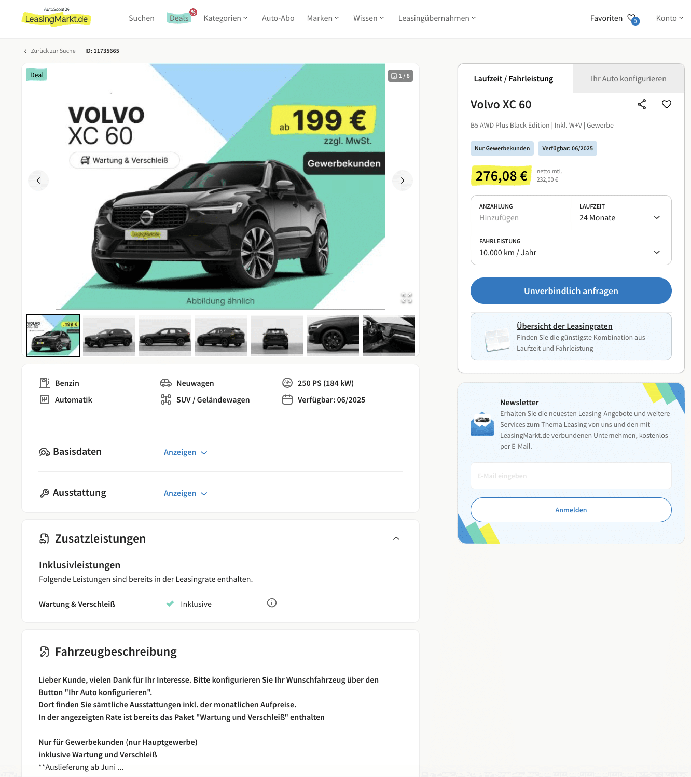Click Unverbindlich anfragen button
Image resolution: width=691 pixels, height=777 pixels.
pos(571,291)
